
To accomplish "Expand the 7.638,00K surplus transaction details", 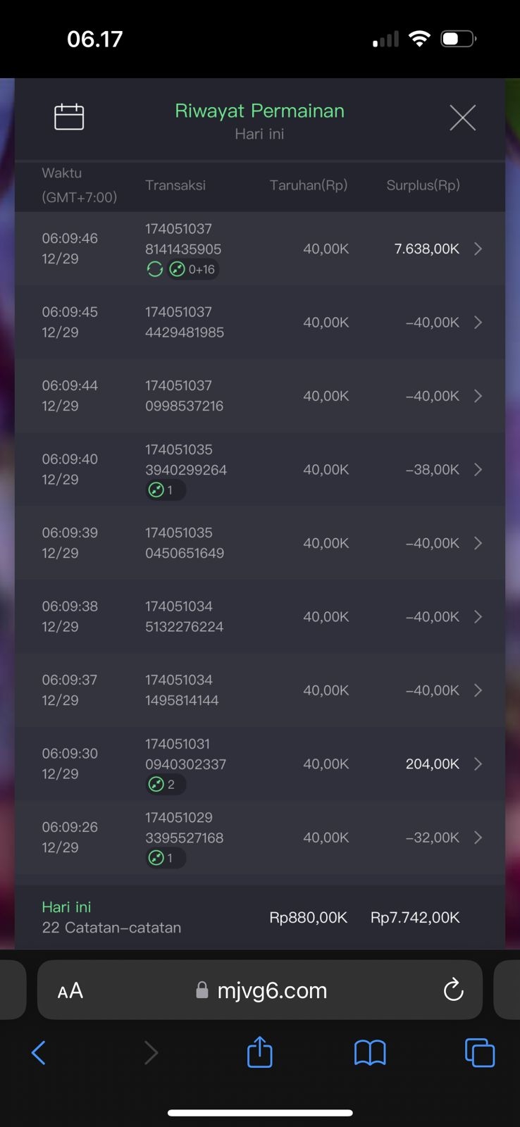I will coord(478,249).
